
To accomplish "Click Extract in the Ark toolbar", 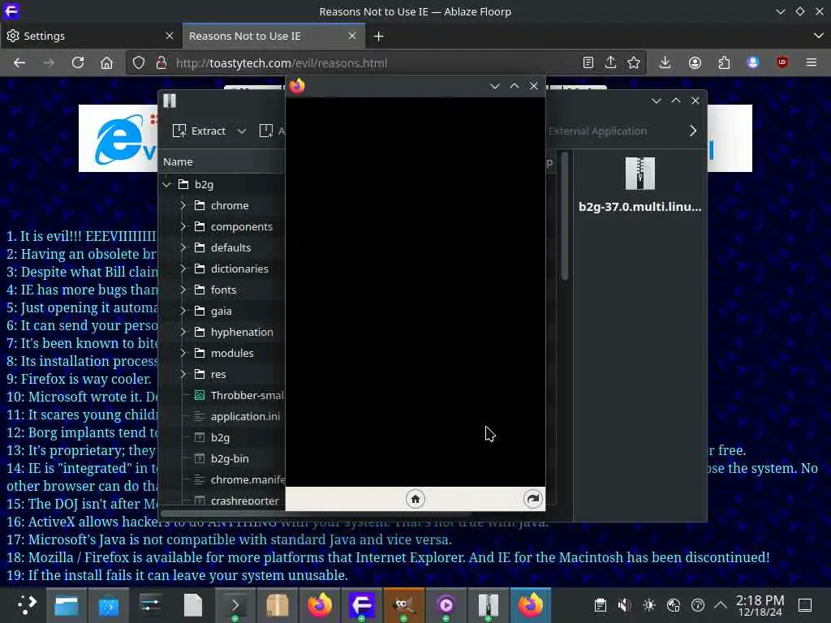I will click(x=200, y=131).
